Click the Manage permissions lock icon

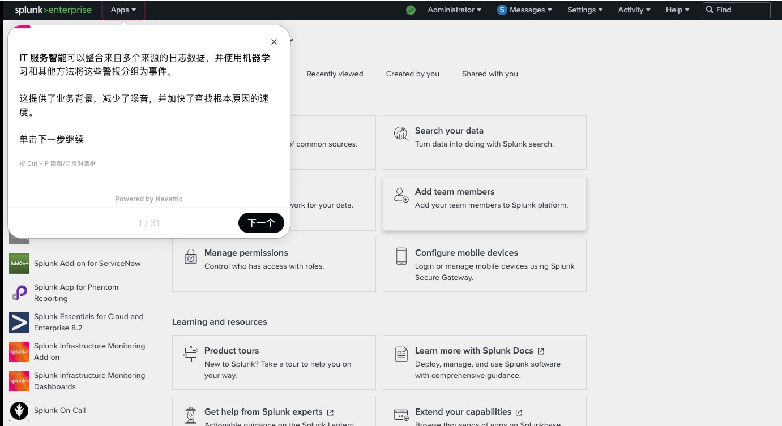tap(191, 256)
